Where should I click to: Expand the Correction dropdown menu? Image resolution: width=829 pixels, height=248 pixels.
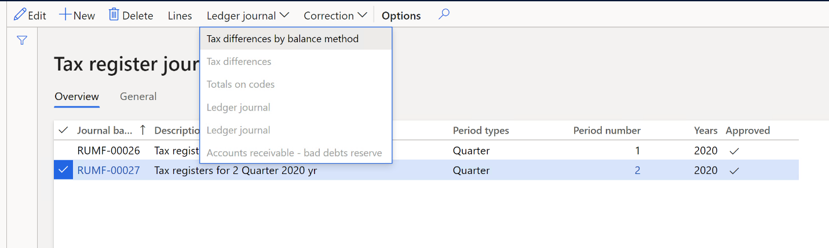coord(335,16)
